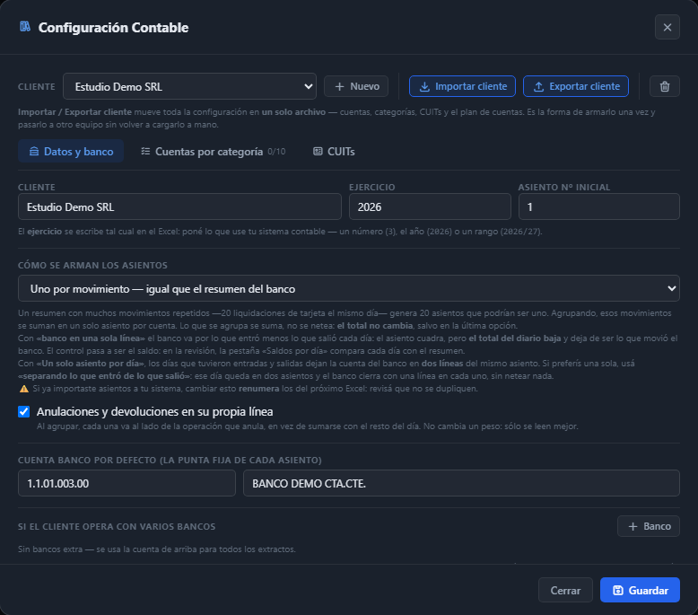Image resolution: width=698 pixels, height=615 pixels.
Task: Expand the 'Cómo se arman los asientos' dropdown
Action: click(349, 288)
